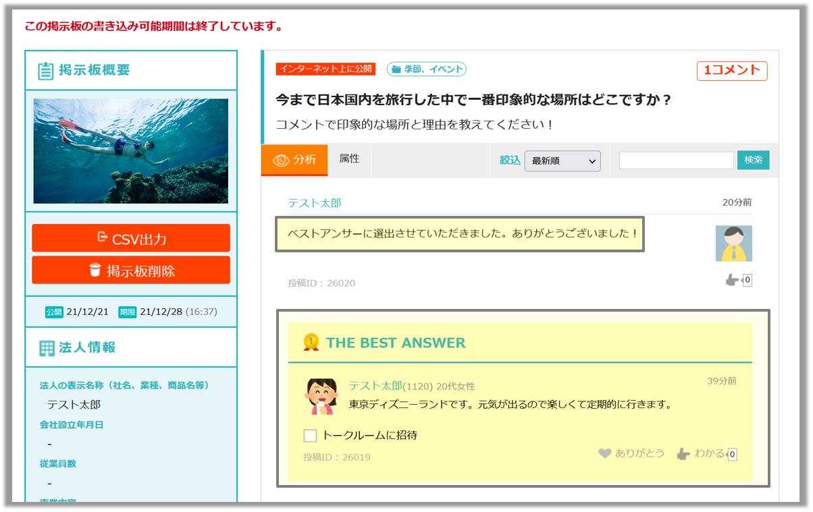Click the 1コメント badge
This screenshot has width=813, height=512.
(732, 70)
